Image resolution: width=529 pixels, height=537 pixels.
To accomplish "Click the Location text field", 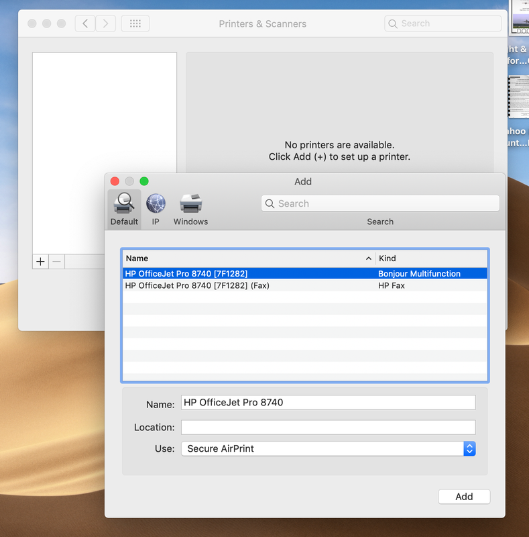I will point(328,428).
